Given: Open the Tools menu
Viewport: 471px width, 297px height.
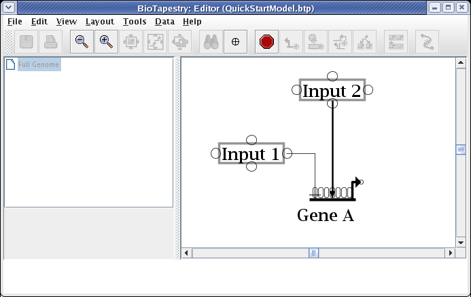Looking at the screenshot, I should pyautogui.click(x=135, y=22).
